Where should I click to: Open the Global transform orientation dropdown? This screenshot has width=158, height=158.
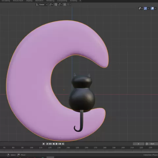click(x=42, y=5)
